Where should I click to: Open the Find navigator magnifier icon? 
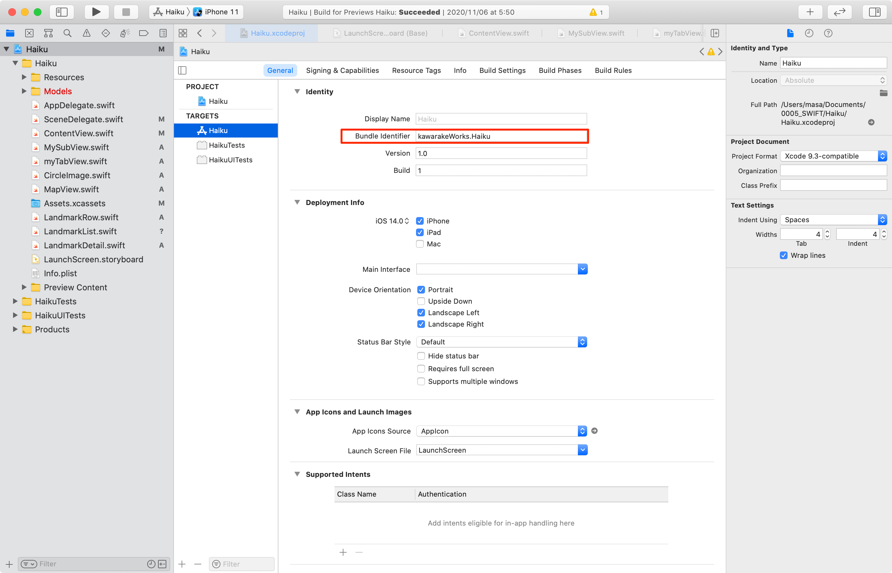(68, 33)
